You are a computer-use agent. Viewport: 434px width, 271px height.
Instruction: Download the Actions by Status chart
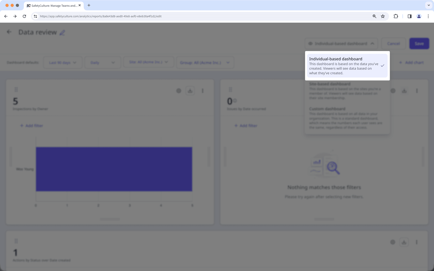[404, 242]
